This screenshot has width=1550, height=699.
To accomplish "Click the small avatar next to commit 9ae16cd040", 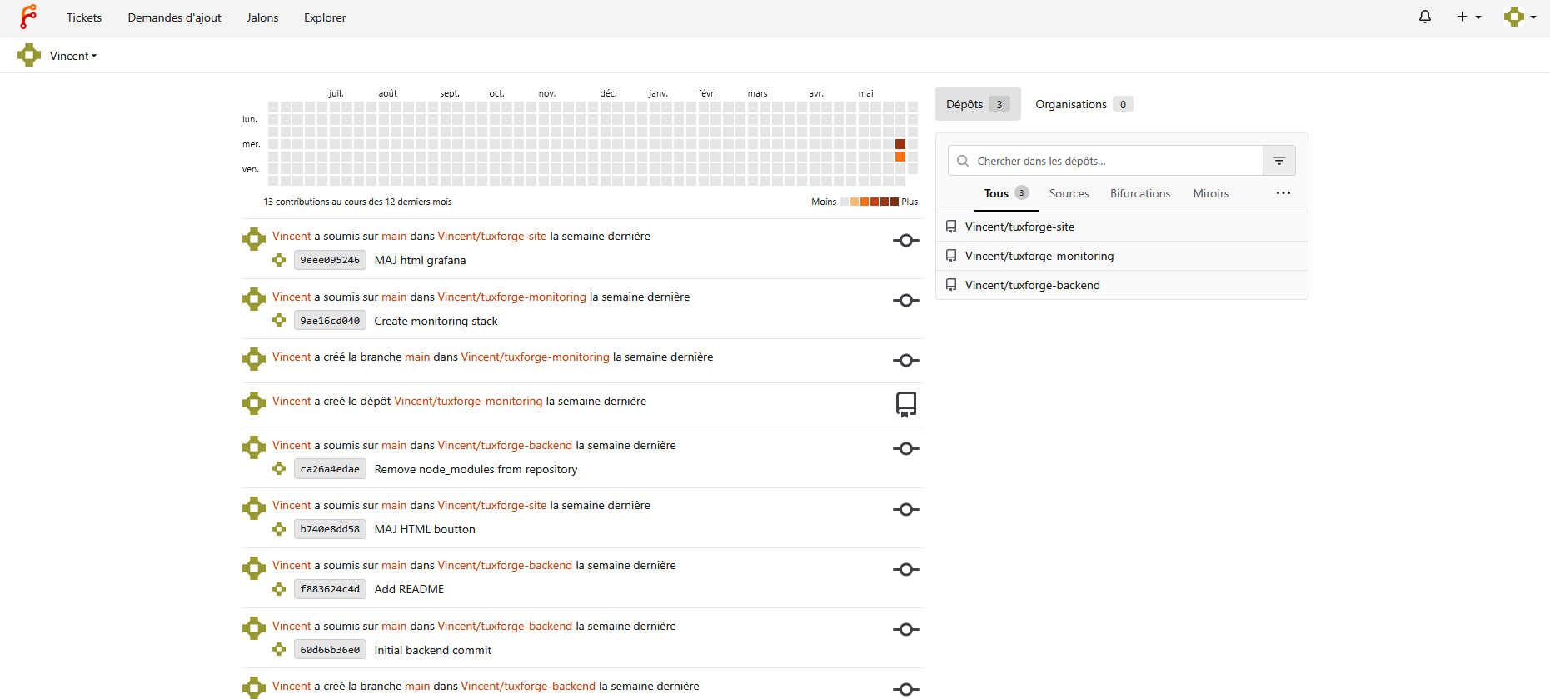I will [x=279, y=321].
